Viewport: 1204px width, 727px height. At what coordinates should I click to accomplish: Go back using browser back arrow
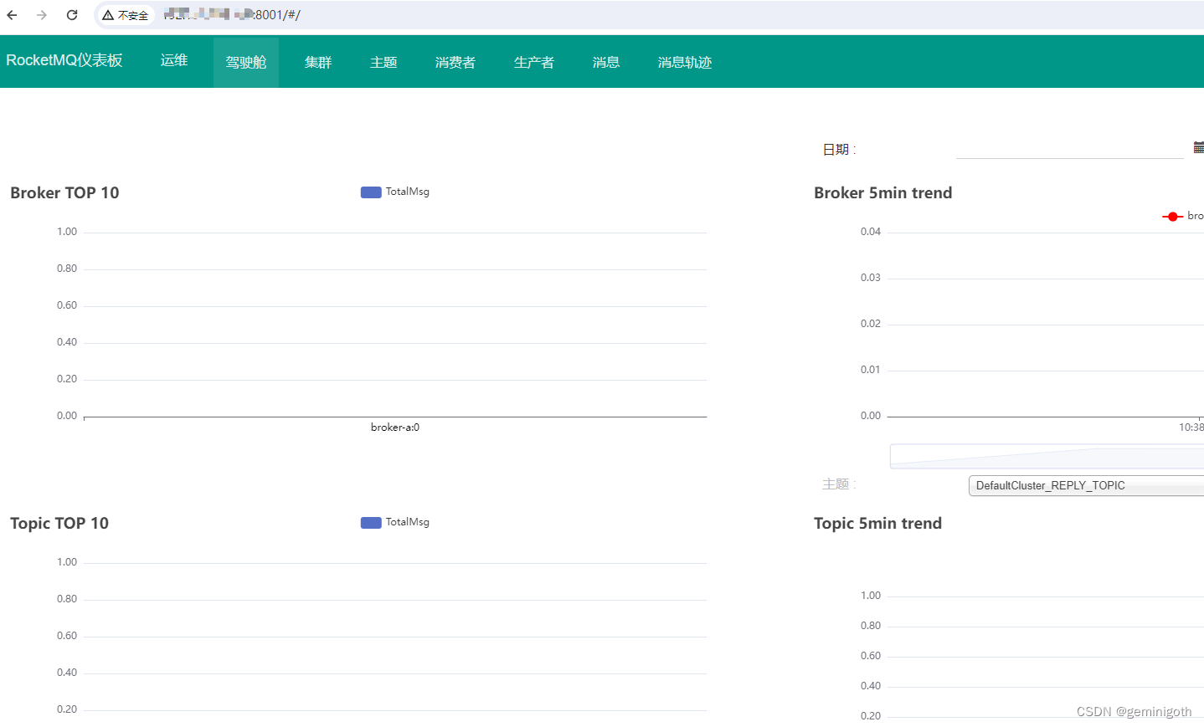[x=13, y=15]
